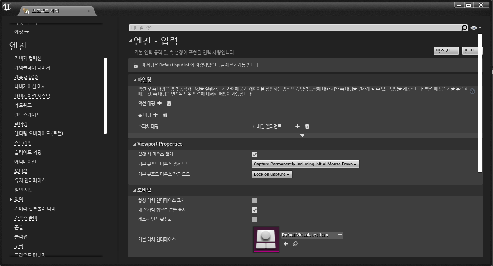Screen dimensions: 493x266
Task: Add a new 액션 매핑 with plus icon
Action: [159, 103]
